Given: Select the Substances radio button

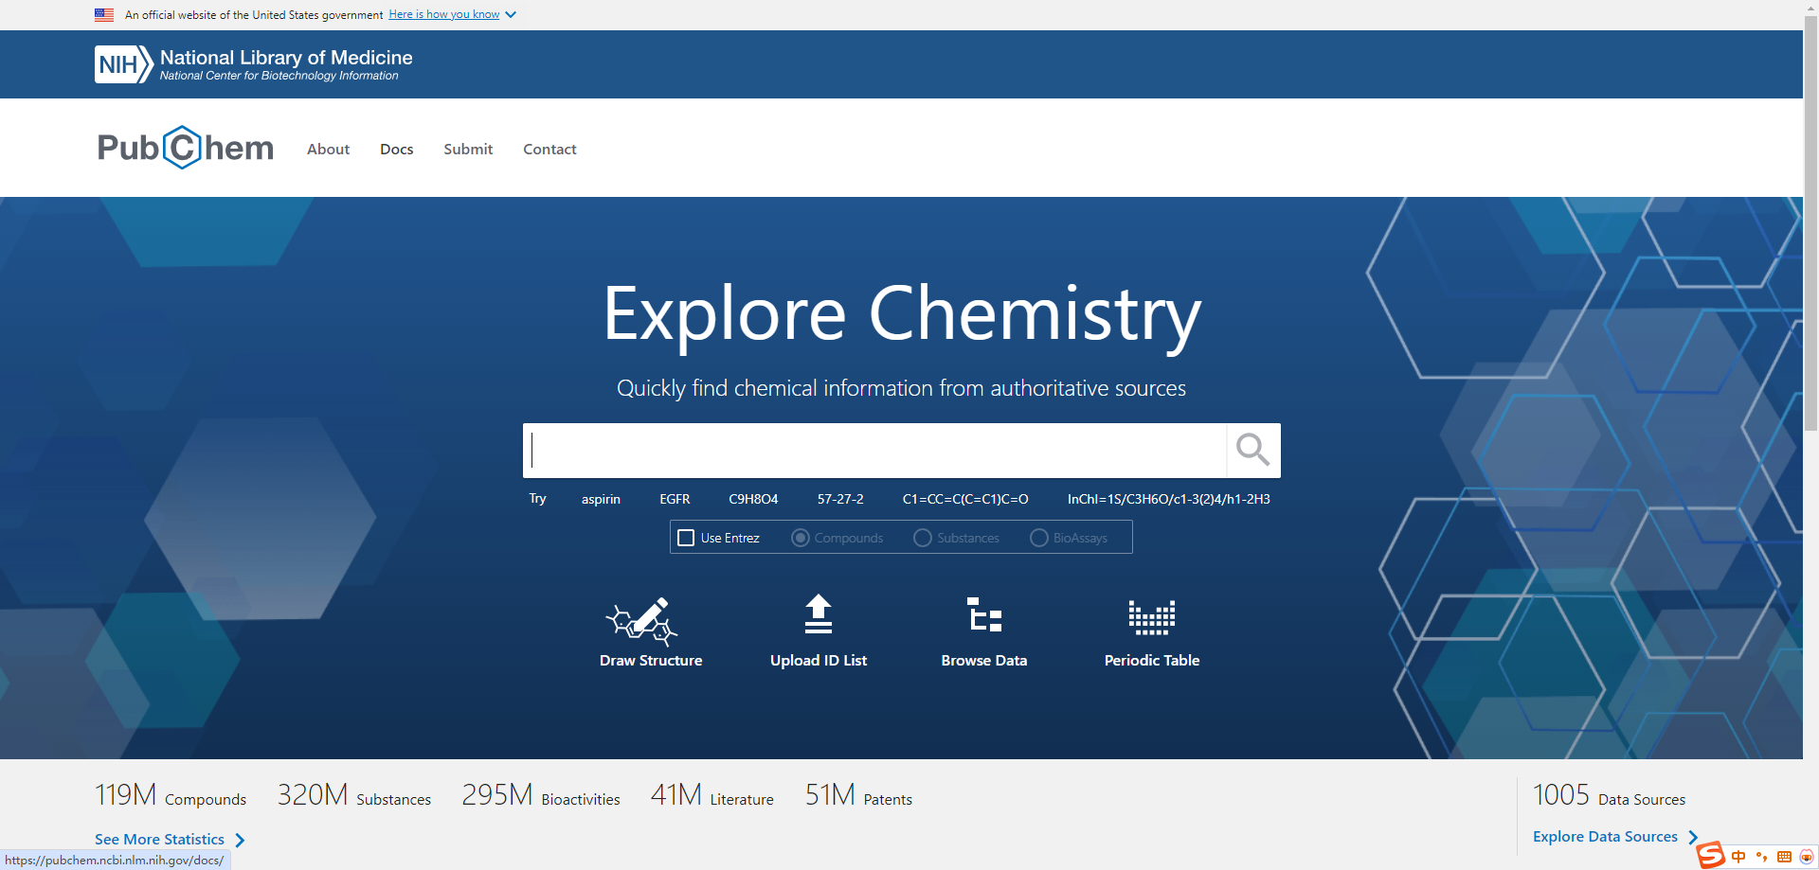Looking at the screenshot, I should point(923,538).
